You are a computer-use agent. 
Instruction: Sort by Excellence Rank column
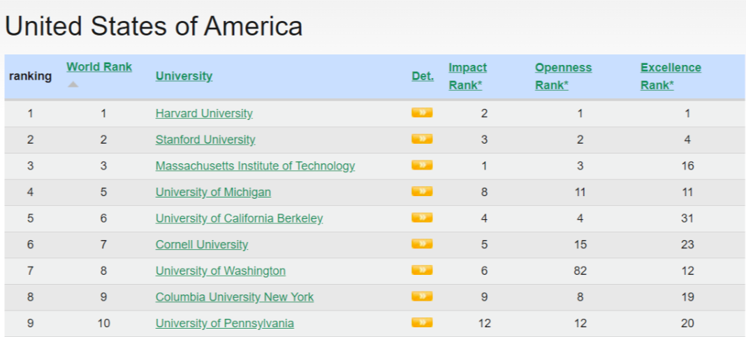point(671,77)
